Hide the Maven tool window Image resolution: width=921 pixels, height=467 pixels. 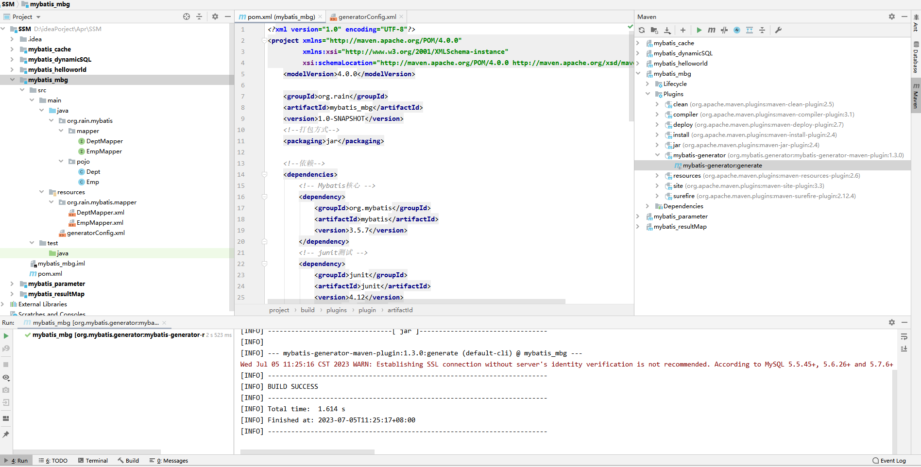(904, 17)
